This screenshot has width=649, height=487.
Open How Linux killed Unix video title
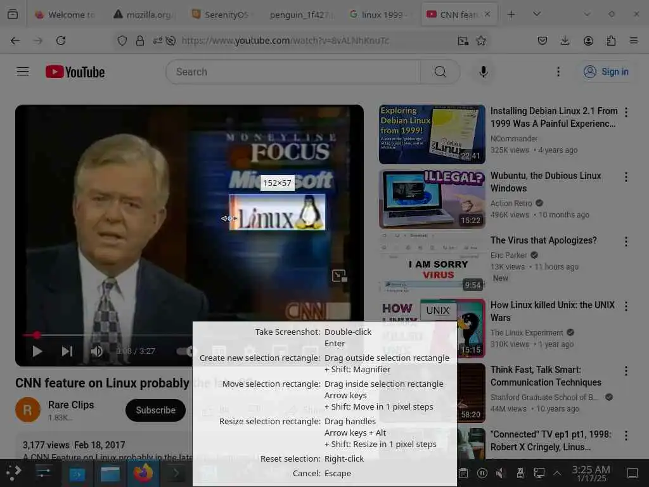click(553, 311)
